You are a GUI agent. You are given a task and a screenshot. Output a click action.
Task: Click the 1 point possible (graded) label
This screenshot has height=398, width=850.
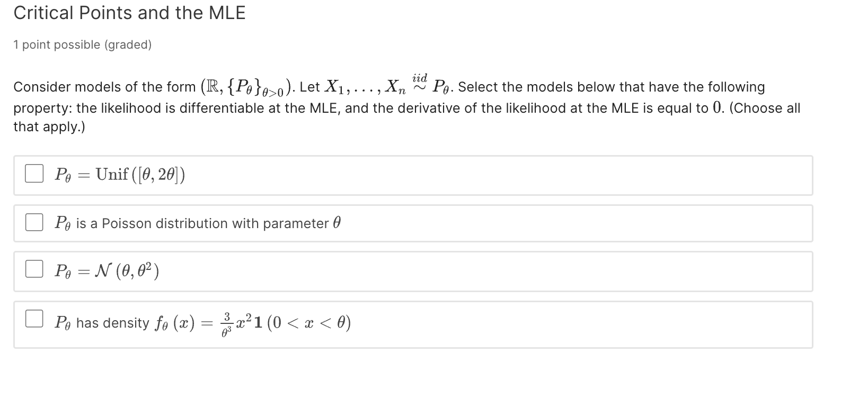[x=82, y=44]
